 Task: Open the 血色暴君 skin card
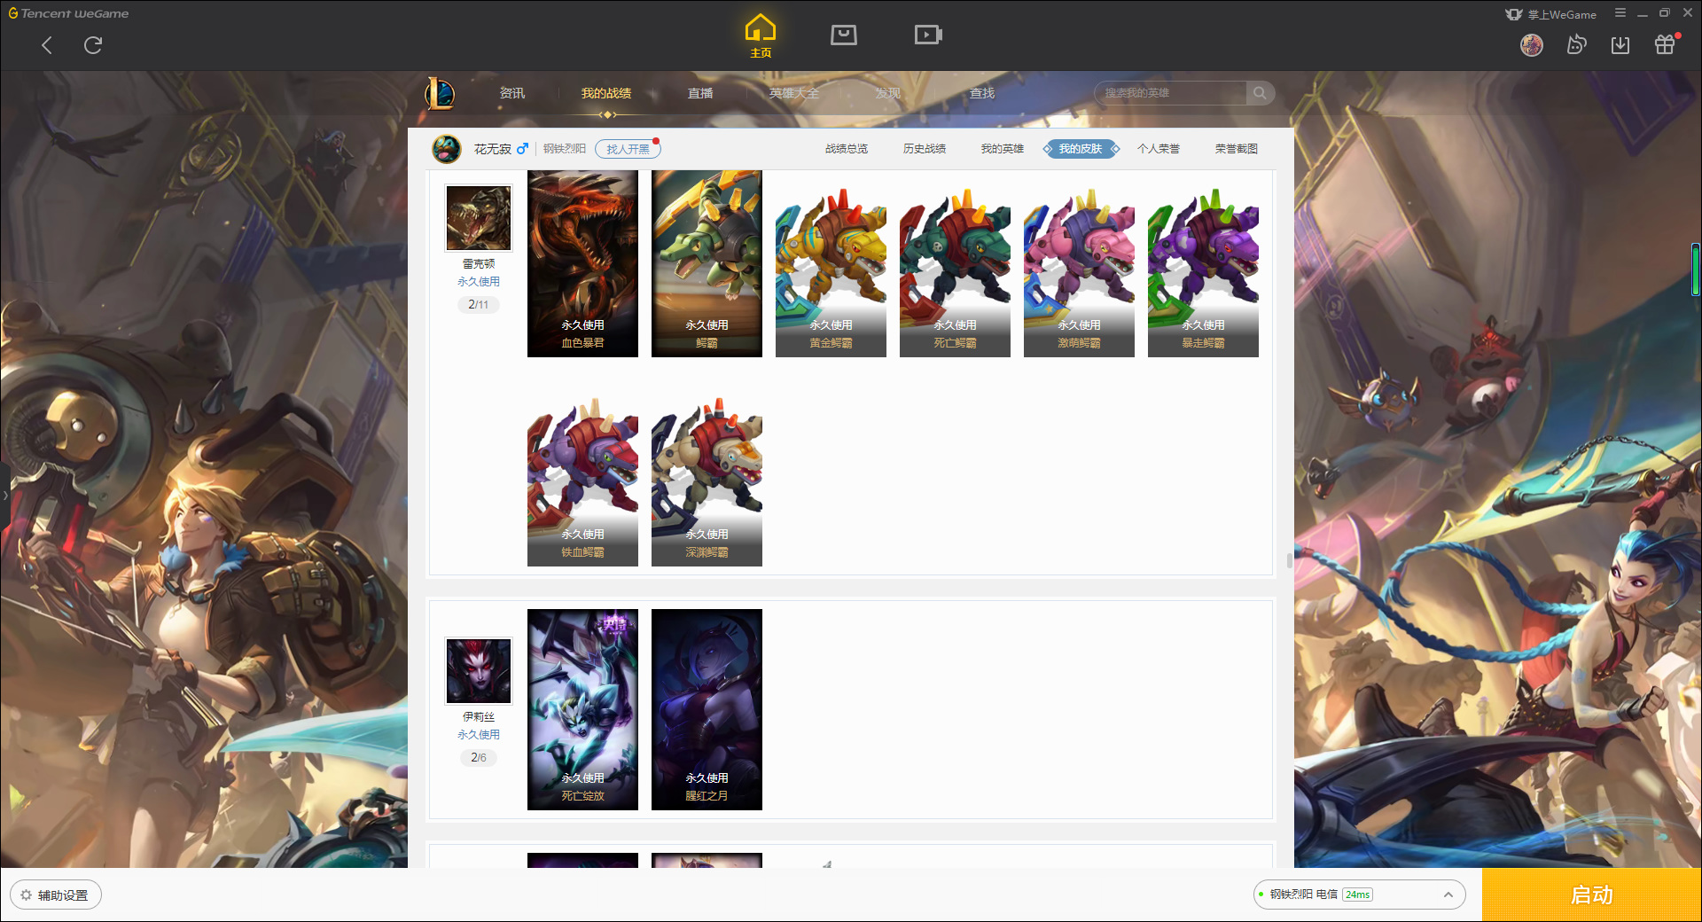tap(582, 263)
